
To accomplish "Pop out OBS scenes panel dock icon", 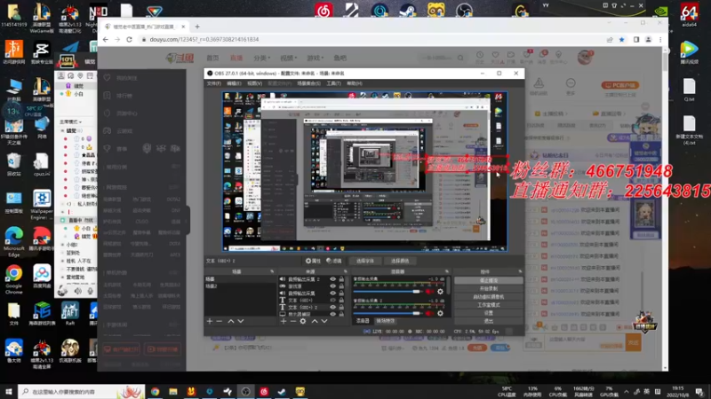I will click(272, 271).
